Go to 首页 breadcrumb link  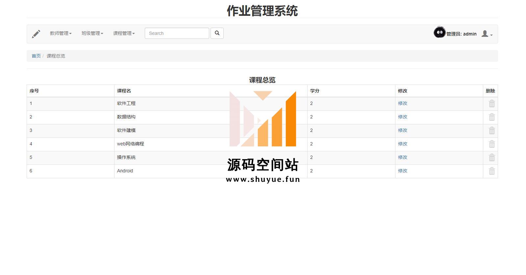tap(36, 56)
